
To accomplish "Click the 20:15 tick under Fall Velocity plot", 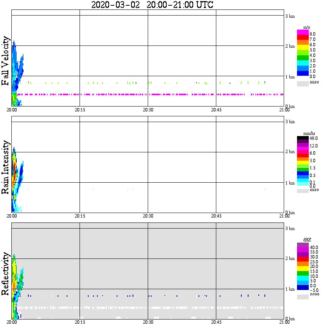I will click(80, 110).
